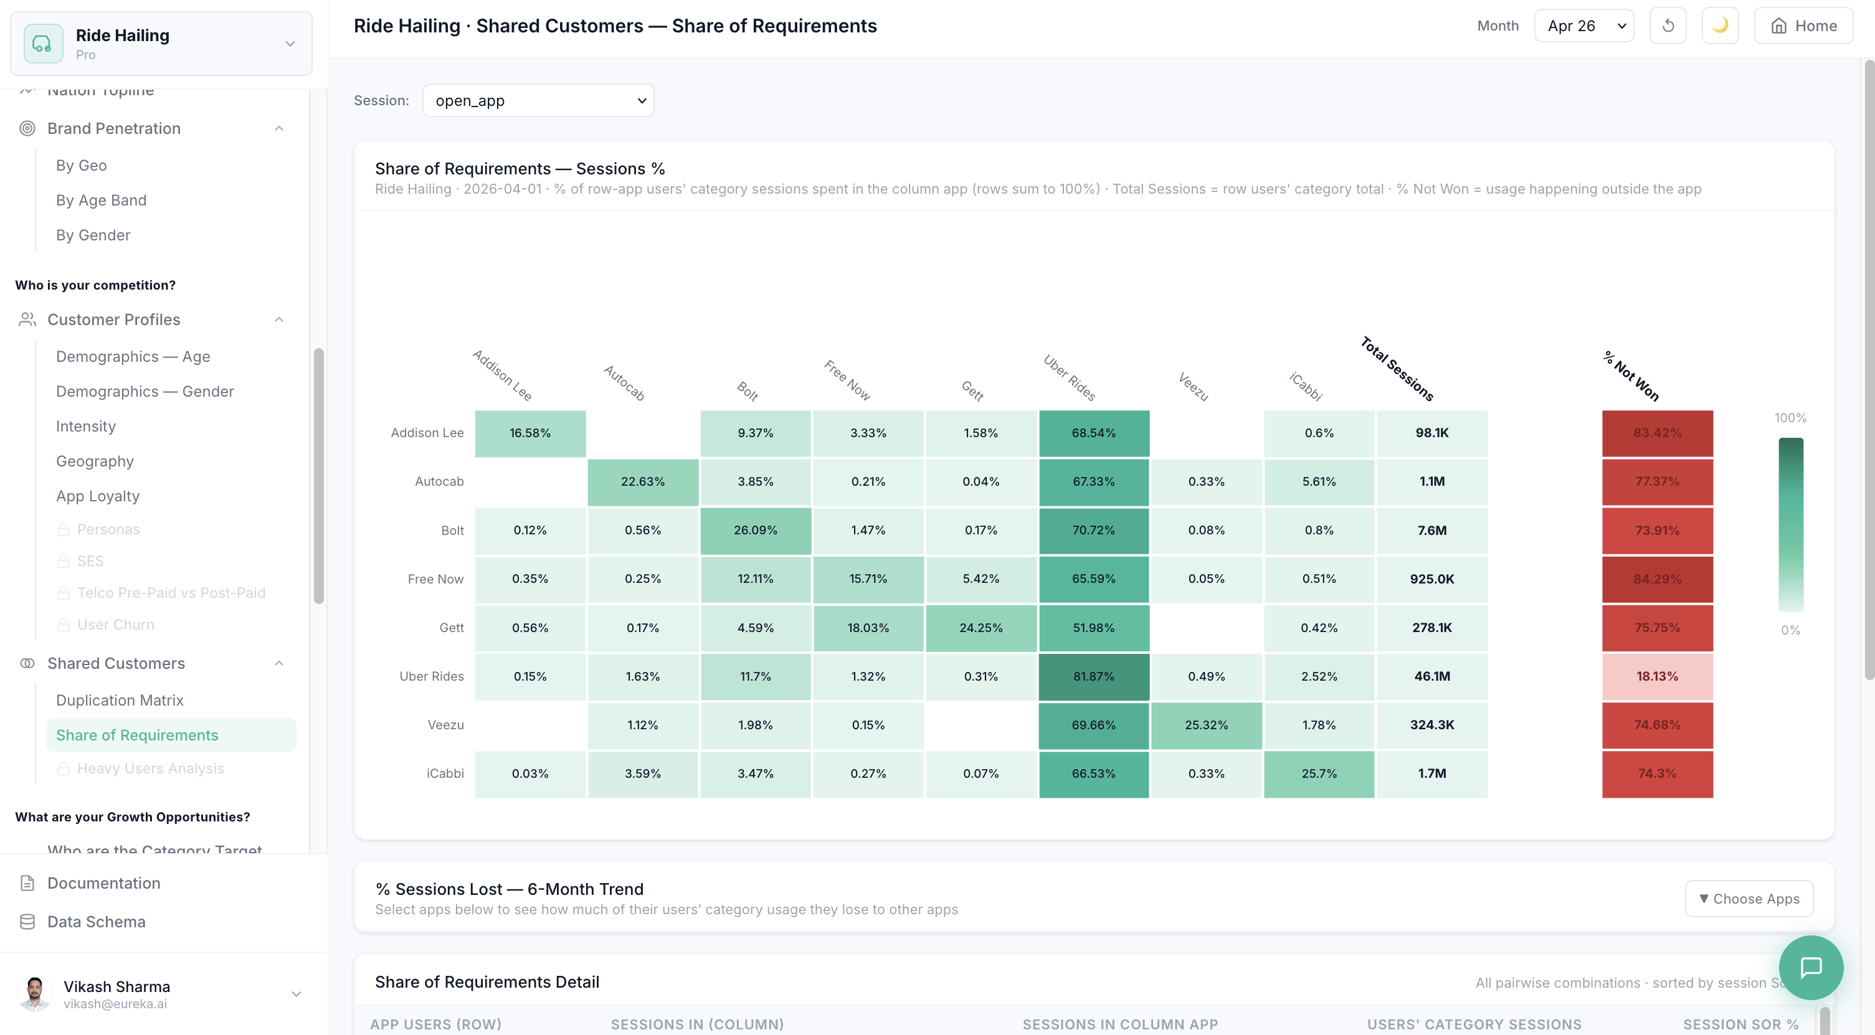Open the Month dropdown showing Apr 26
The image size is (1875, 1035).
1583,26
